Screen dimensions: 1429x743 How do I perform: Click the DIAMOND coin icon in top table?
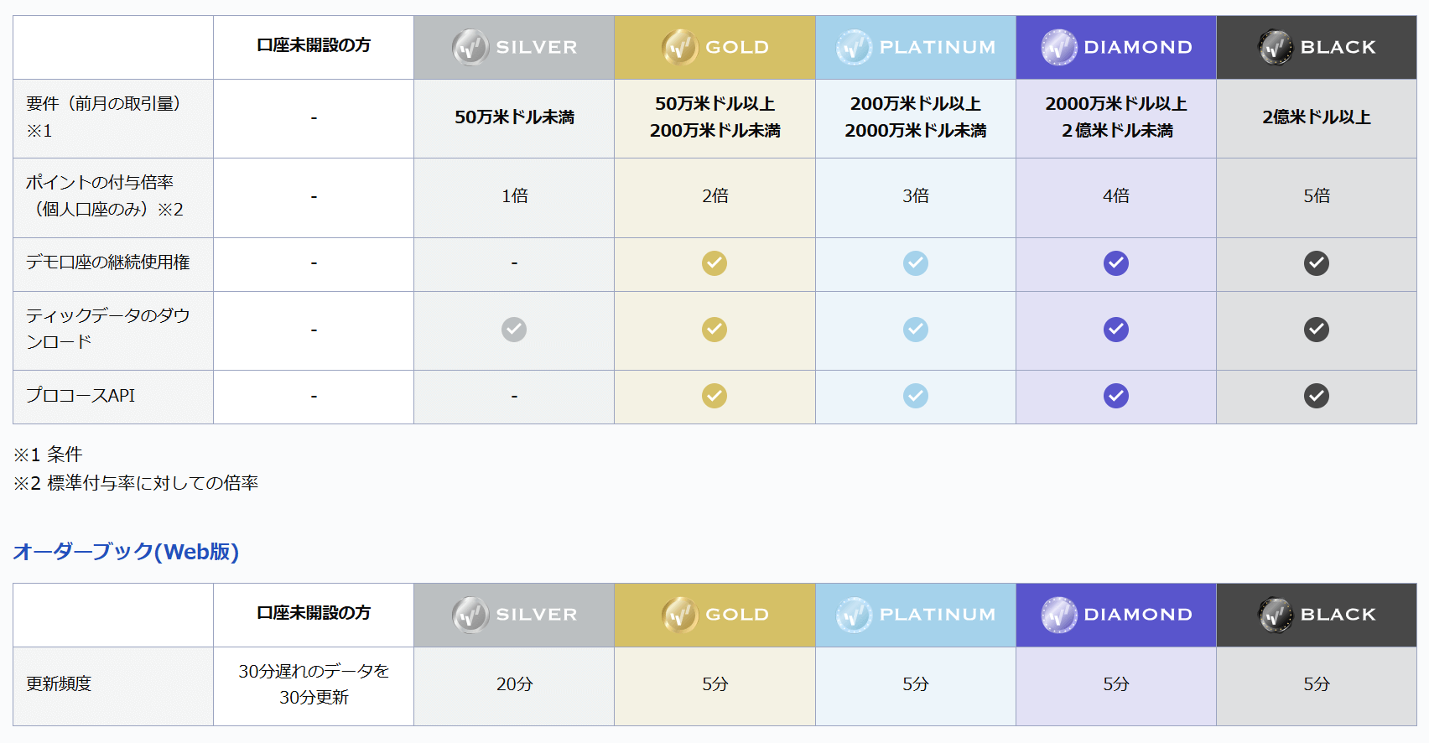pos(1059,47)
